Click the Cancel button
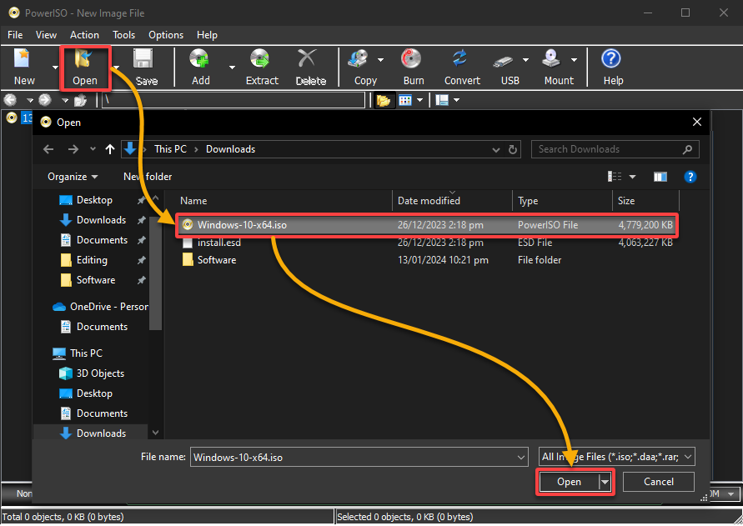 (658, 482)
